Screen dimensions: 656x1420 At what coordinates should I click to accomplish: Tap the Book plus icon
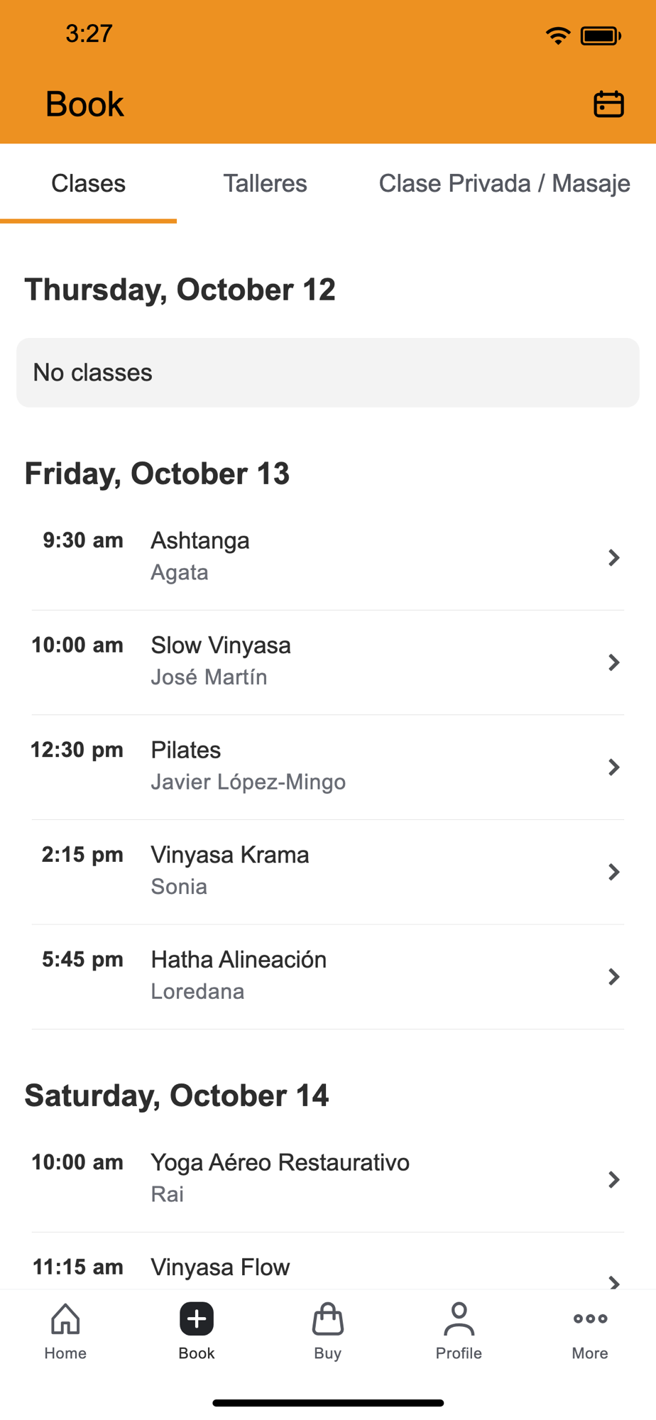coord(197,1318)
